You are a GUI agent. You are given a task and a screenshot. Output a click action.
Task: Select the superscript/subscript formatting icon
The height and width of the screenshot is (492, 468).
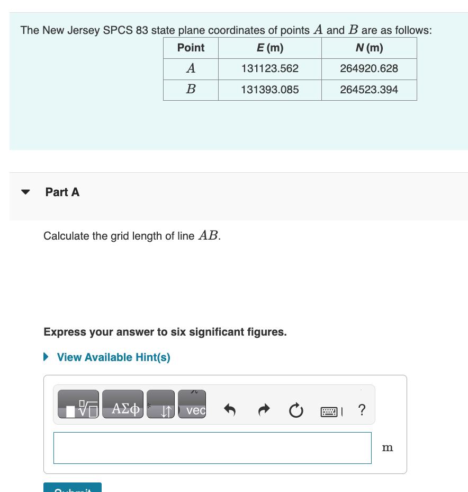click(160, 404)
